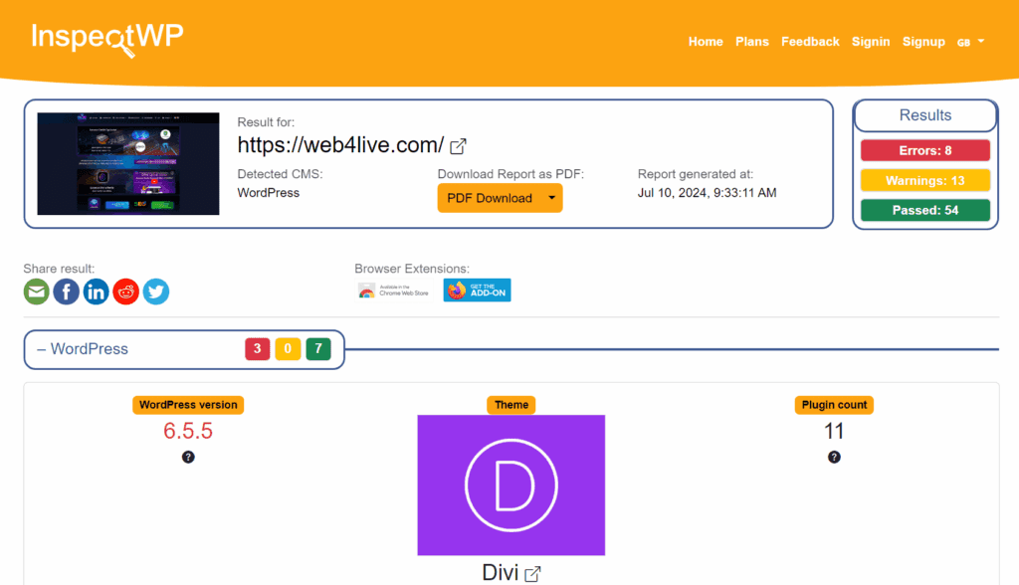
Task: Click the InspectWP logo
Action: coord(107,39)
